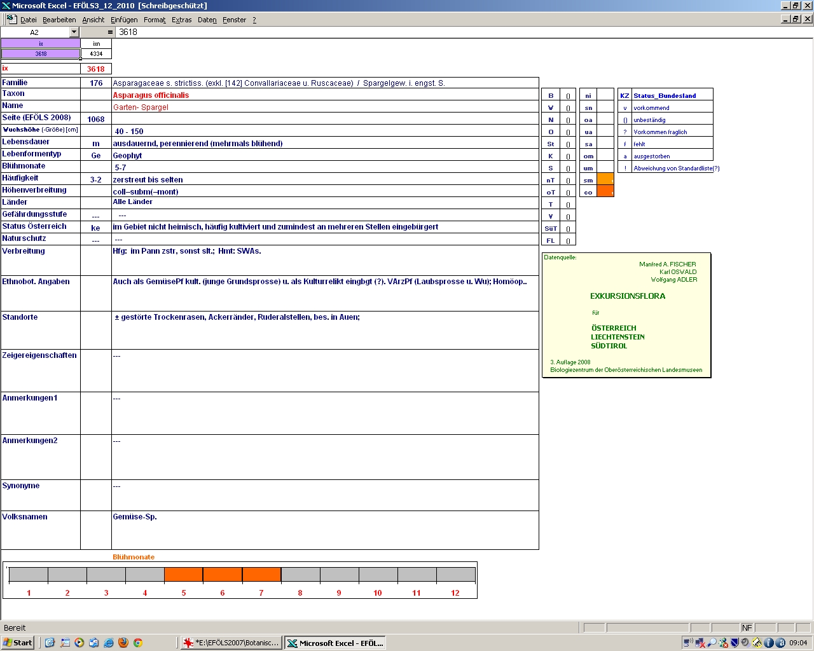814x651 pixels.
Task: Launch Google Chrome from quick launch
Action: [137, 643]
